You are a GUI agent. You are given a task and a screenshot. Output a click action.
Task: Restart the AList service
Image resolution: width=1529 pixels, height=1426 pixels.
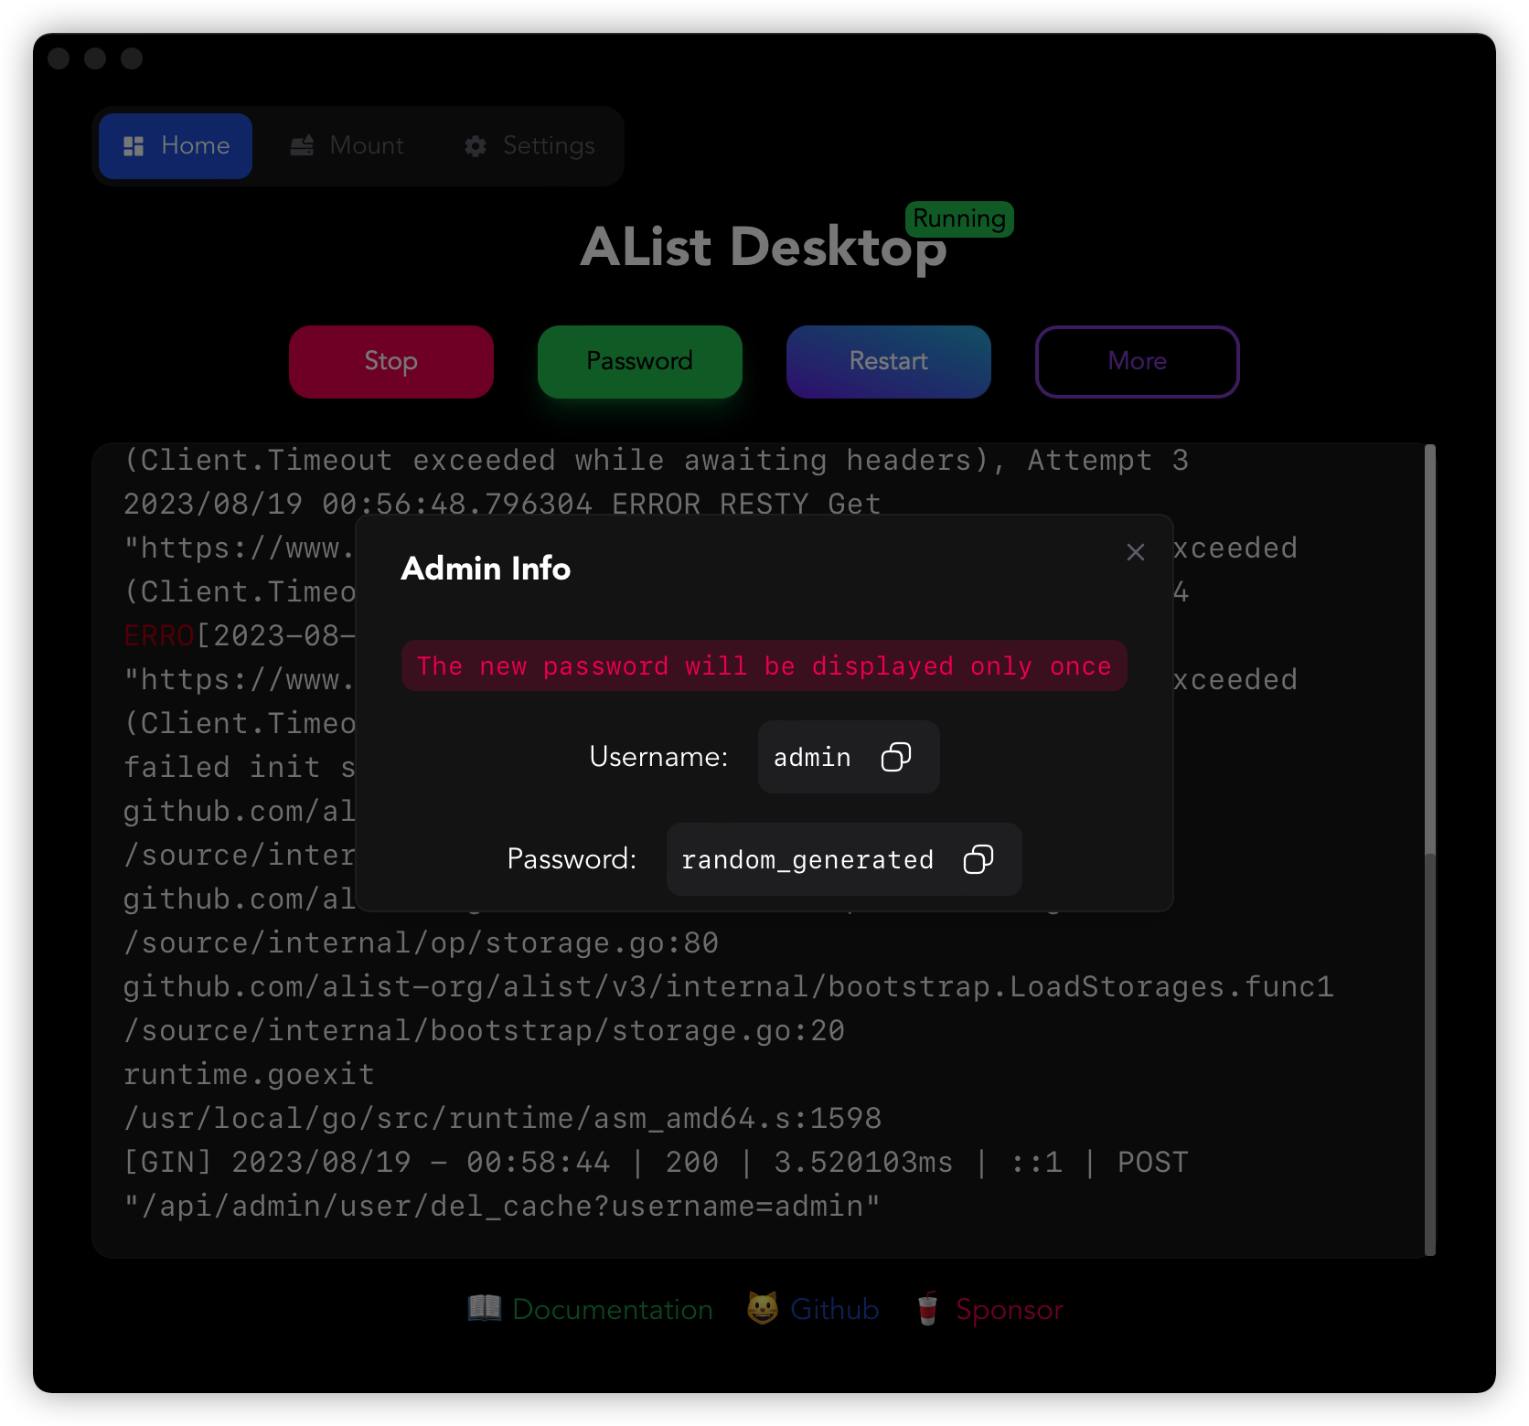[889, 362]
